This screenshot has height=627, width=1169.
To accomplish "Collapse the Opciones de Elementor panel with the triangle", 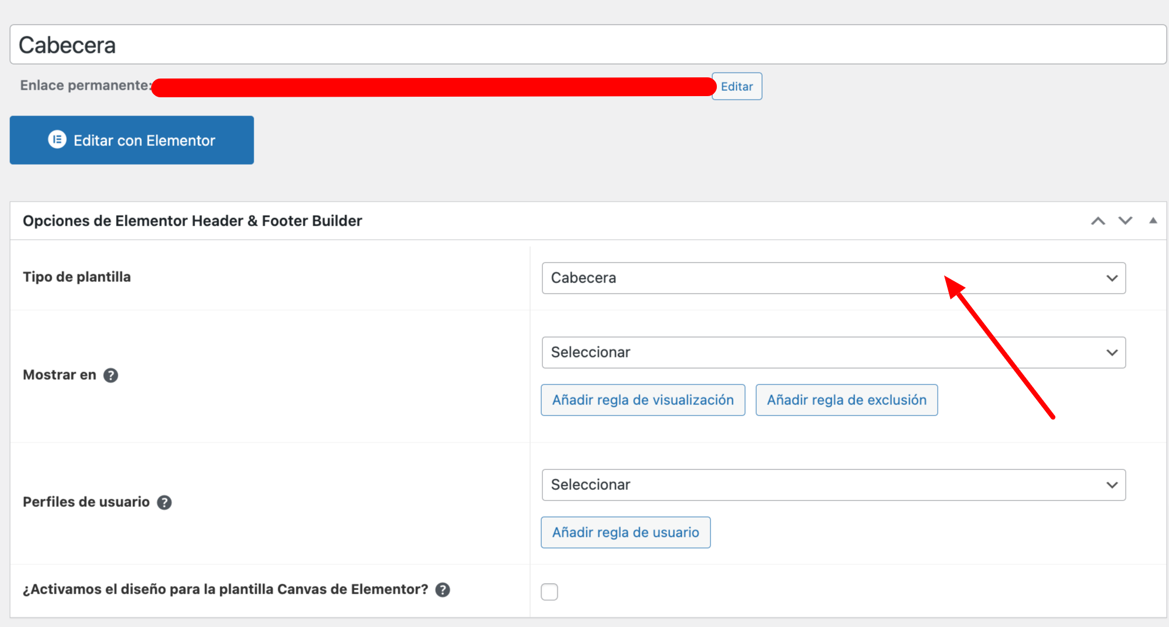I will 1153,221.
